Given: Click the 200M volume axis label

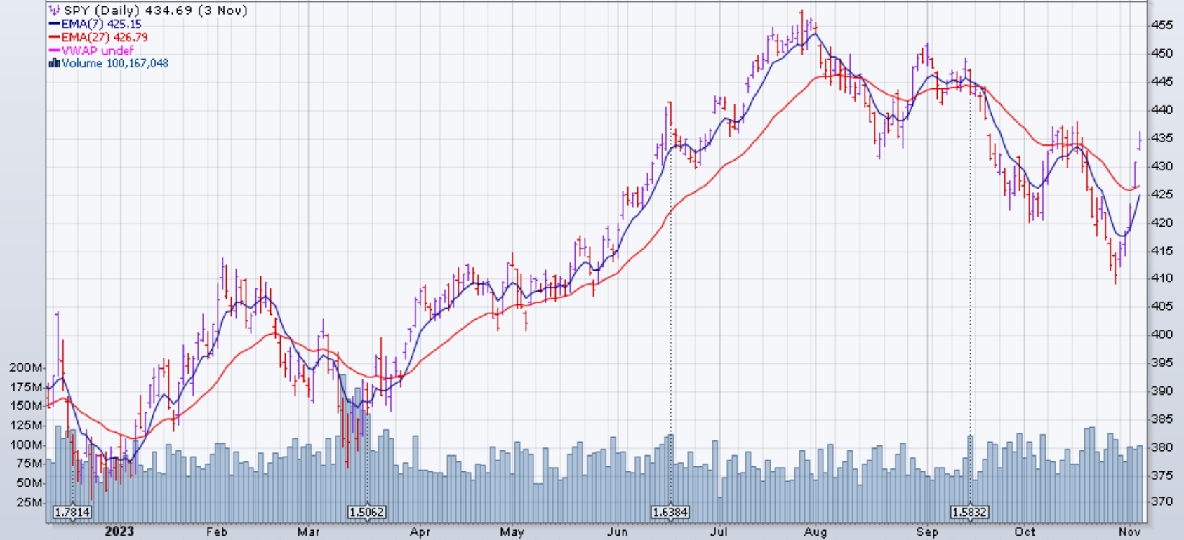Looking at the screenshot, I should pos(27,367).
